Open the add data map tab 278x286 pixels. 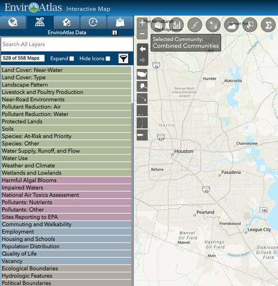[x=120, y=22]
